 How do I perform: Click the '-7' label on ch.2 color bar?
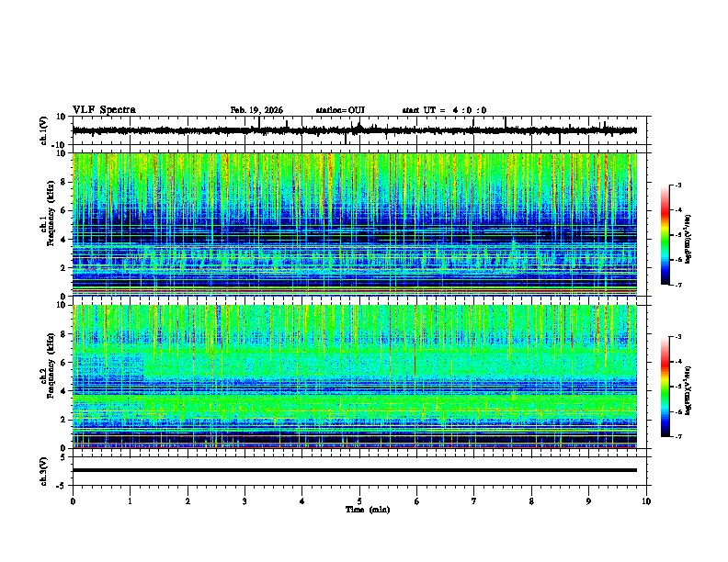pyautogui.click(x=678, y=436)
